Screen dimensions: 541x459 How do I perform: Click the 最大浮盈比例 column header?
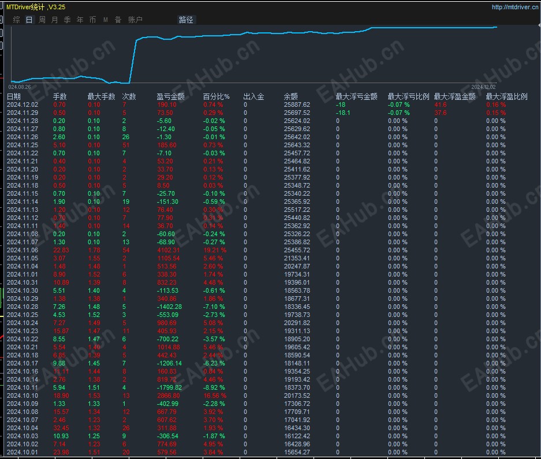(x=507, y=96)
